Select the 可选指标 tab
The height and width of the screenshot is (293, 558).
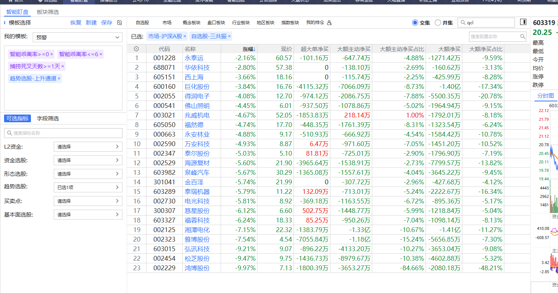coord(17,119)
